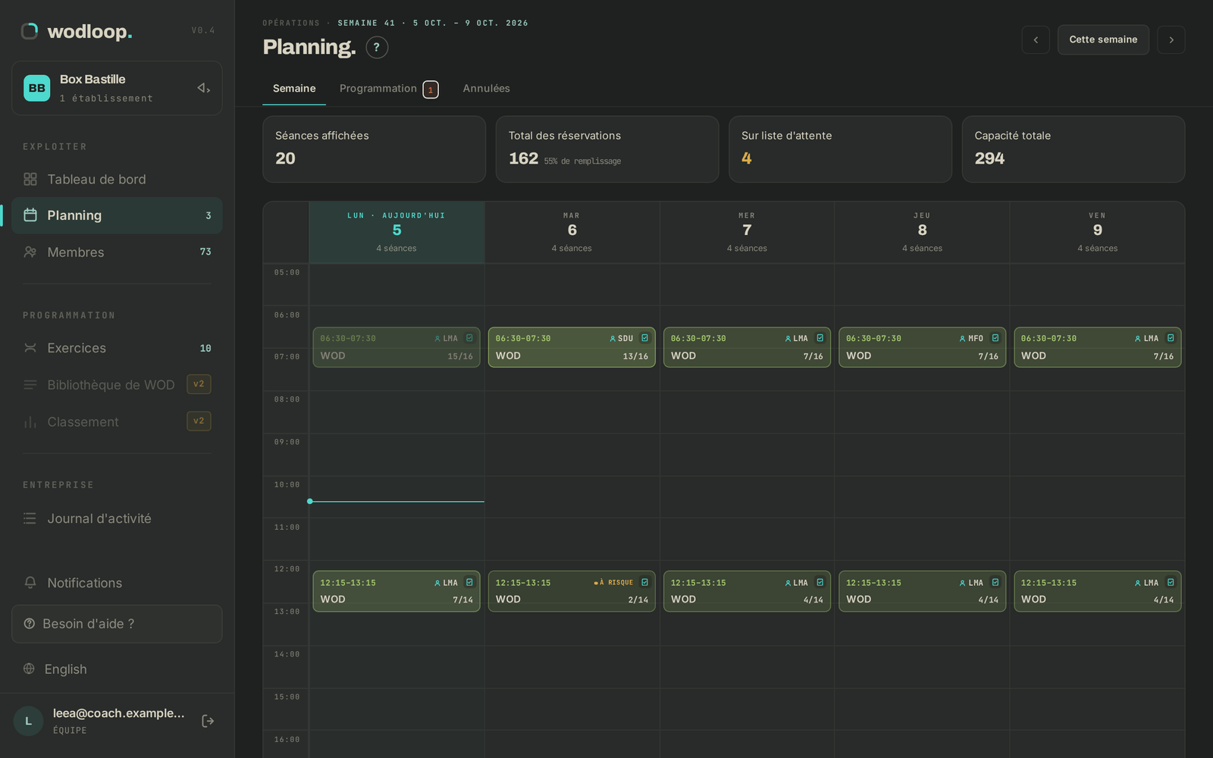This screenshot has height=758, width=1213.
Task: Select Monday 5 Aujourd'hui column header
Action: 396,232
